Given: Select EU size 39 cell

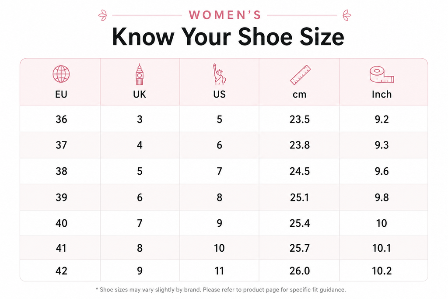Looking at the screenshot, I should pos(61,197).
